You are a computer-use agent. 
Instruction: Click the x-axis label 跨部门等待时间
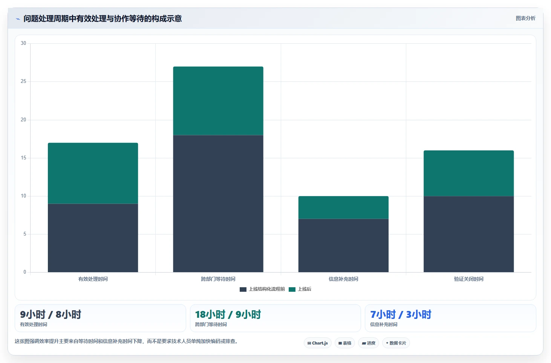point(218,279)
